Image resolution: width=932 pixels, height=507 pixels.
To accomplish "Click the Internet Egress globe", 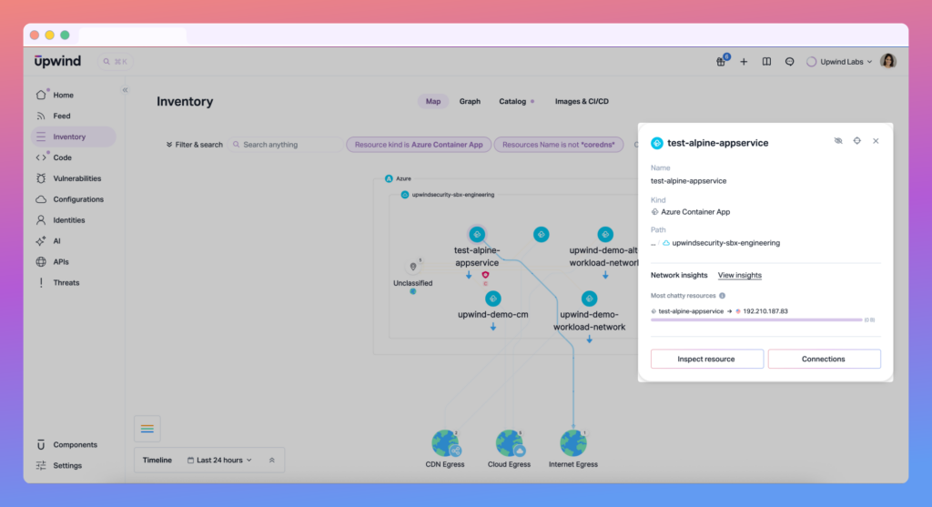I will 573,443.
